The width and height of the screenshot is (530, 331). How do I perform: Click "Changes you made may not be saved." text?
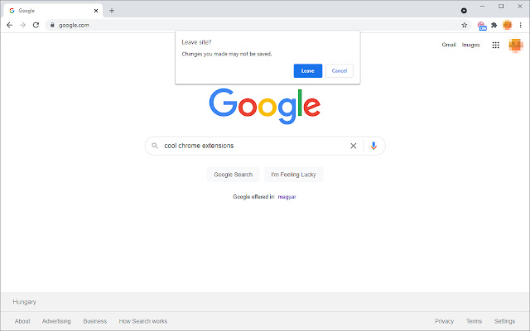(227, 54)
